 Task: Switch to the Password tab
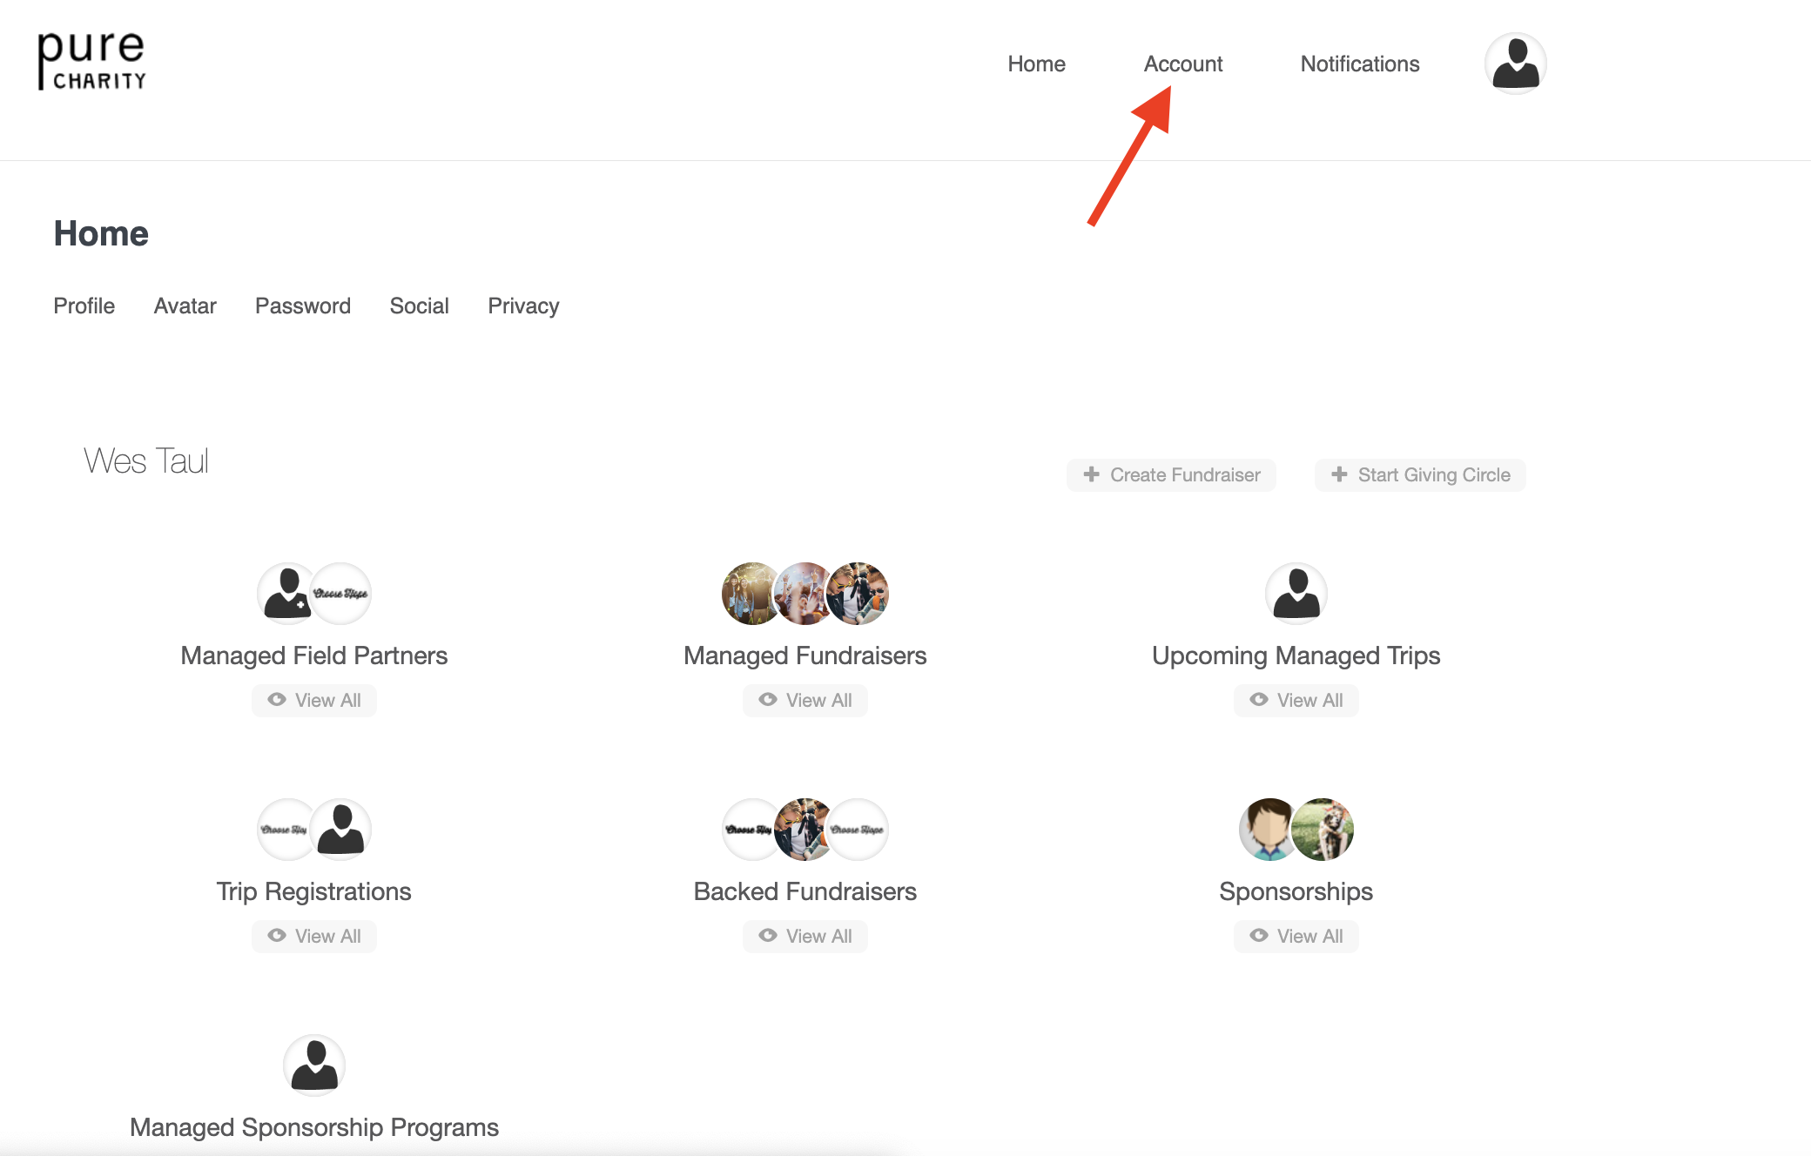coord(302,306)
